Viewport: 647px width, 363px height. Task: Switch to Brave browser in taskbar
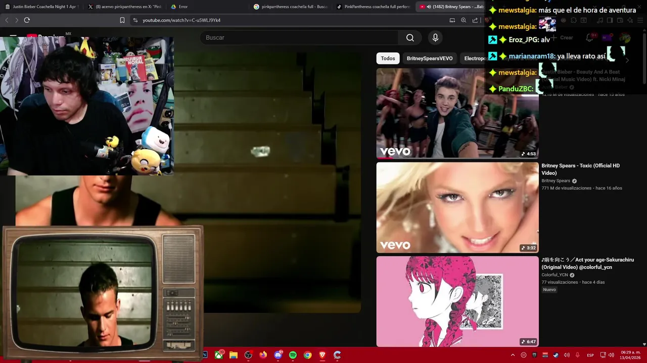click(x=322, y=355)
